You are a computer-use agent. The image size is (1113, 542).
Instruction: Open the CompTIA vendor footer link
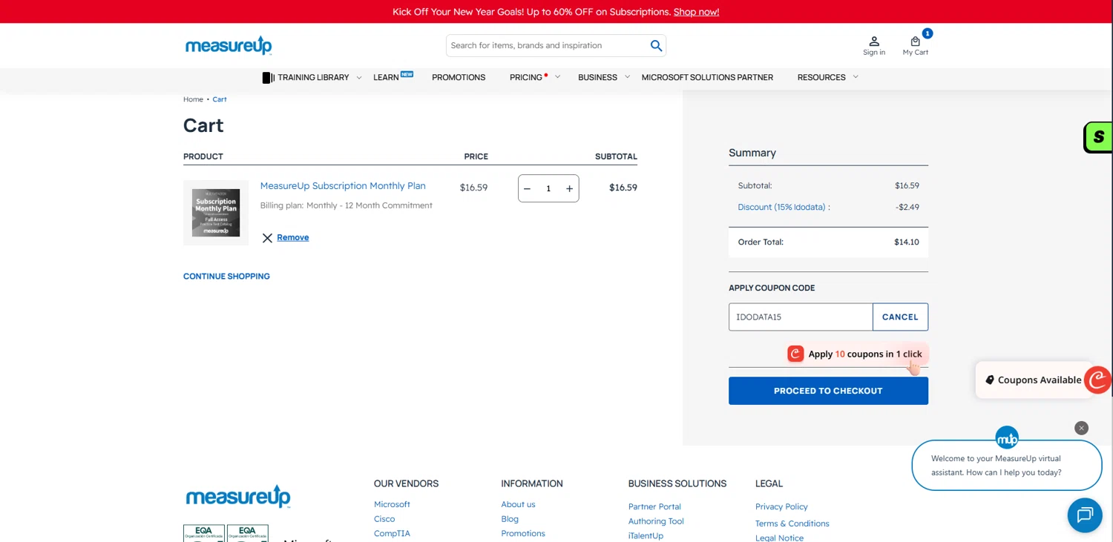[392, 534]
